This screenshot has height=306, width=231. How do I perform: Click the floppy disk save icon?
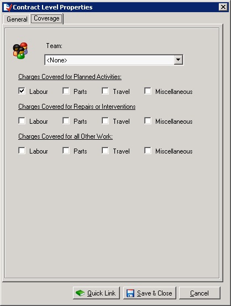130,293
